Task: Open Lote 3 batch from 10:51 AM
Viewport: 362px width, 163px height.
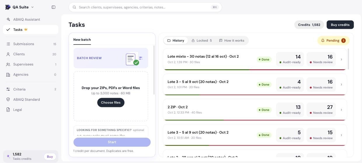Action: coord(255,135)
